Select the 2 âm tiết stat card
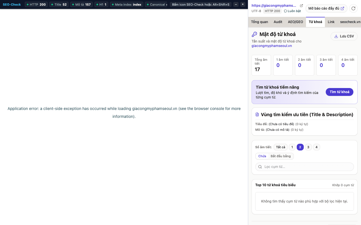This screenshot has height=225, width=361. pyautogui.click(x=305, y=65)
